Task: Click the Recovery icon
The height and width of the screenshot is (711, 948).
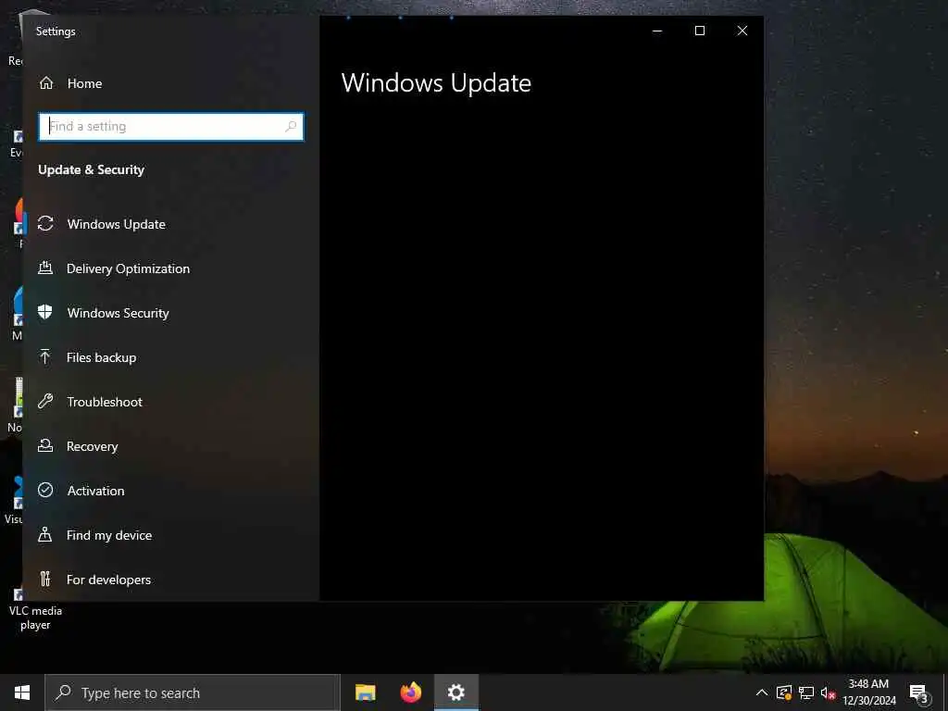Action: 45,445
